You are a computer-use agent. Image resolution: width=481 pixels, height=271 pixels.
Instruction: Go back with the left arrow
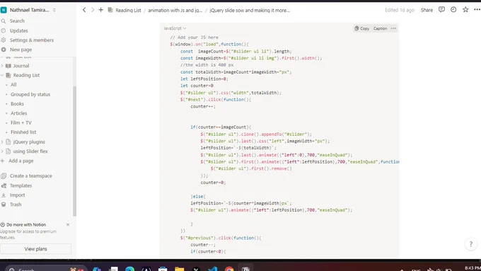[x=84, y=10]
